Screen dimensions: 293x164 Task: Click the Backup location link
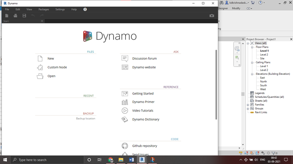pos(86,118)
